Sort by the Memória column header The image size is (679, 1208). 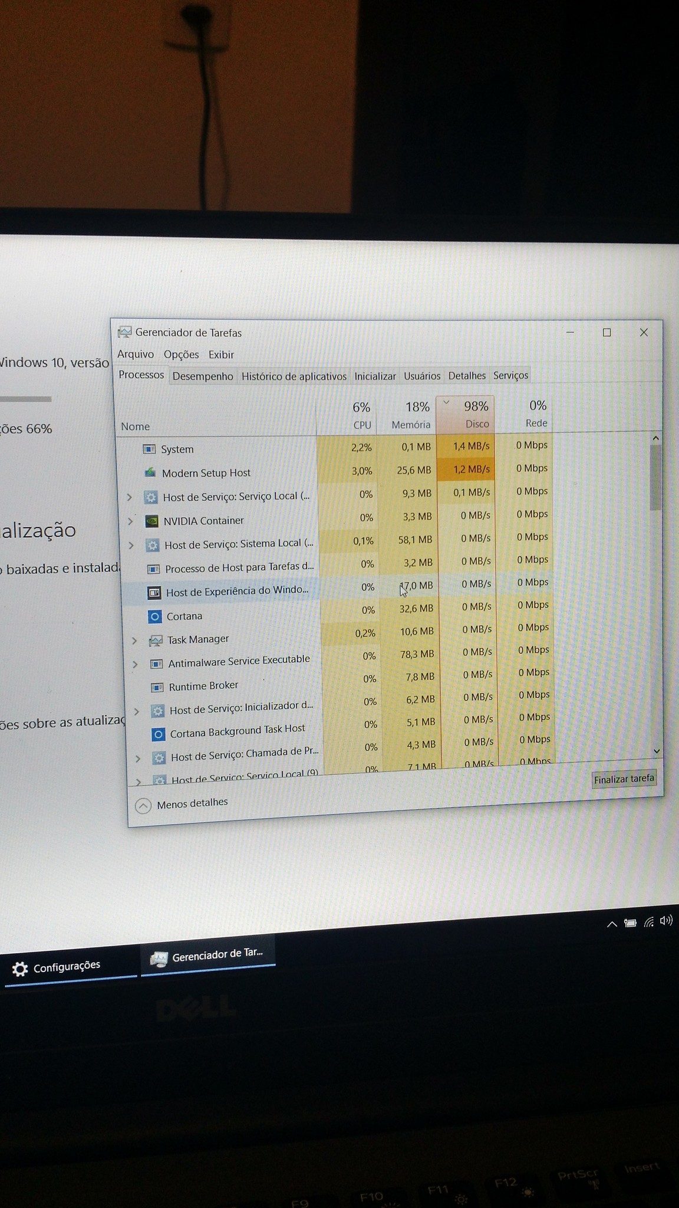click(406, 416)
